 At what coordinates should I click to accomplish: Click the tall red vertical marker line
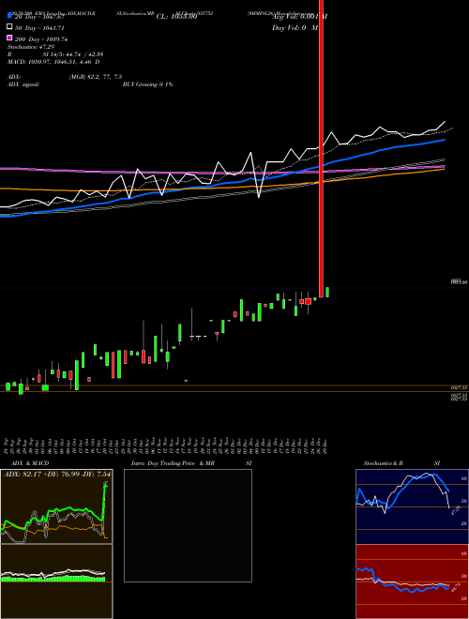click(x=321, y=148)
